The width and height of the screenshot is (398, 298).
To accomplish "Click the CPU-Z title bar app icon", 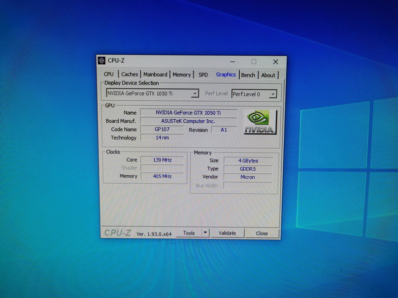I will pyautogui.click(x=101, y=61).
